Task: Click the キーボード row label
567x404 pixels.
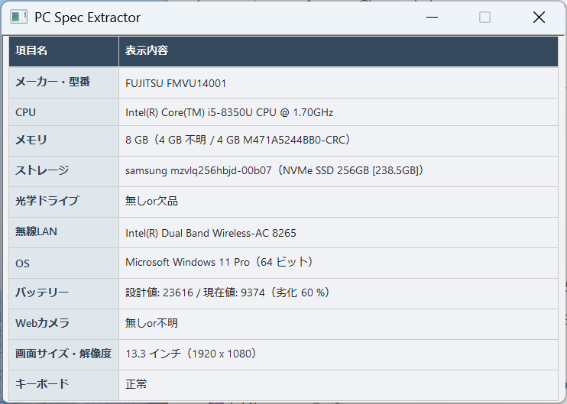Action: point(42,384)
